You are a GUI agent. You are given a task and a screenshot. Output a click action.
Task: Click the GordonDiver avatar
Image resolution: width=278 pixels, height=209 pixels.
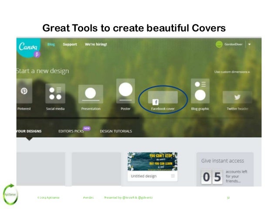(x=219, y=44)
